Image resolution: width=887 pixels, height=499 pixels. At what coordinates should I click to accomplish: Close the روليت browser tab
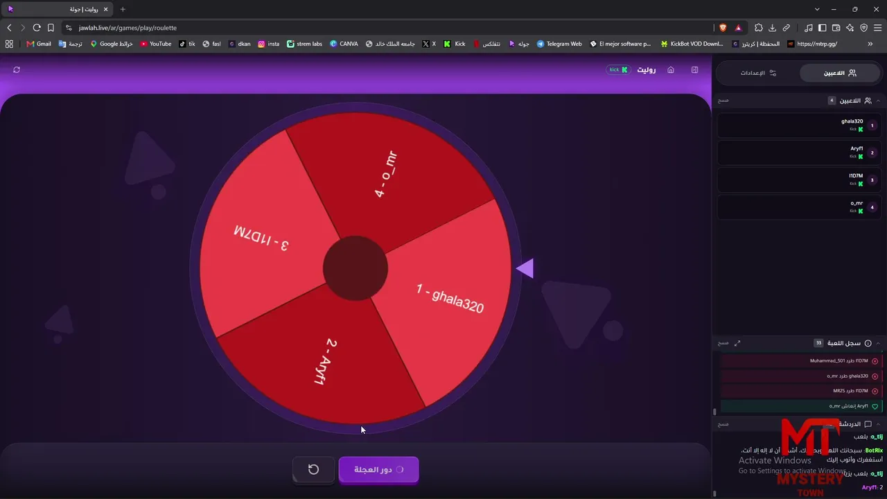point(106,9)
